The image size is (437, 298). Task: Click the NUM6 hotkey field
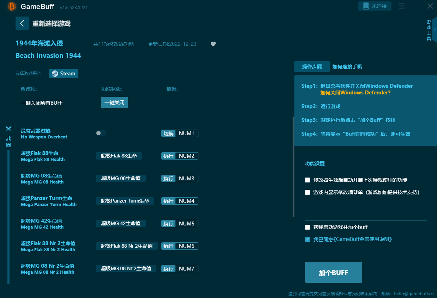pyautogui.click(x=187, y=246)
